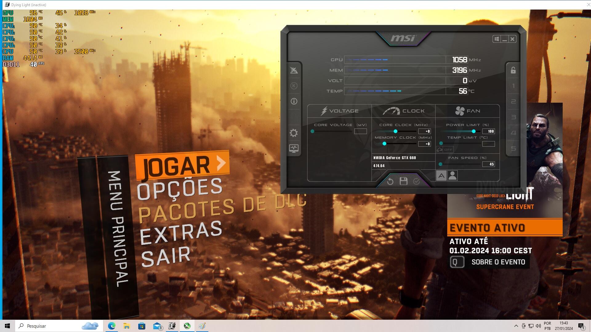Click the Core Voltage slider handle
The height and width of the screenshot is (332, 591).
[x=312, y=131]
